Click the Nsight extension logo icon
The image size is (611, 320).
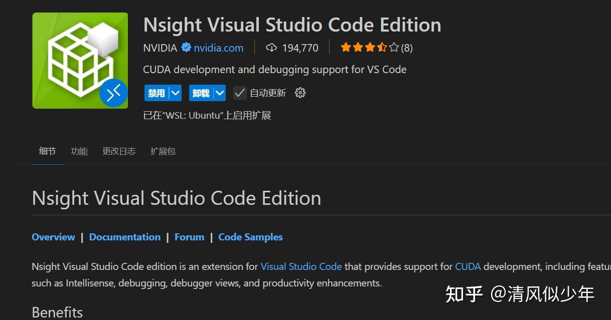(x=80, y=60)
